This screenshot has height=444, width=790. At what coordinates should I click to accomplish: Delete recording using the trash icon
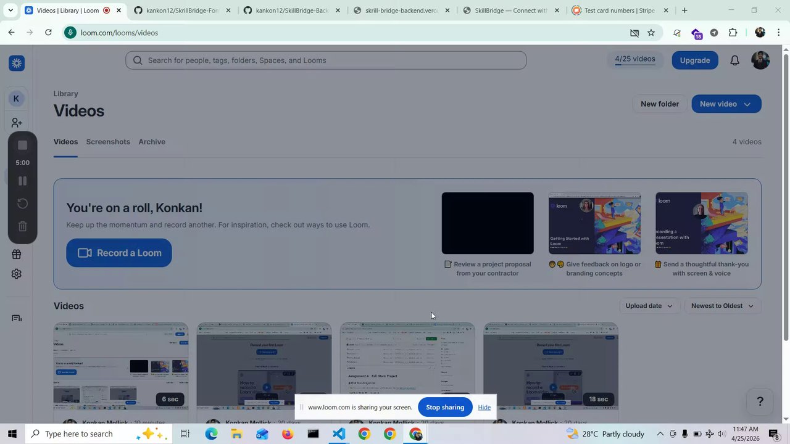click(x=22, y=226)
